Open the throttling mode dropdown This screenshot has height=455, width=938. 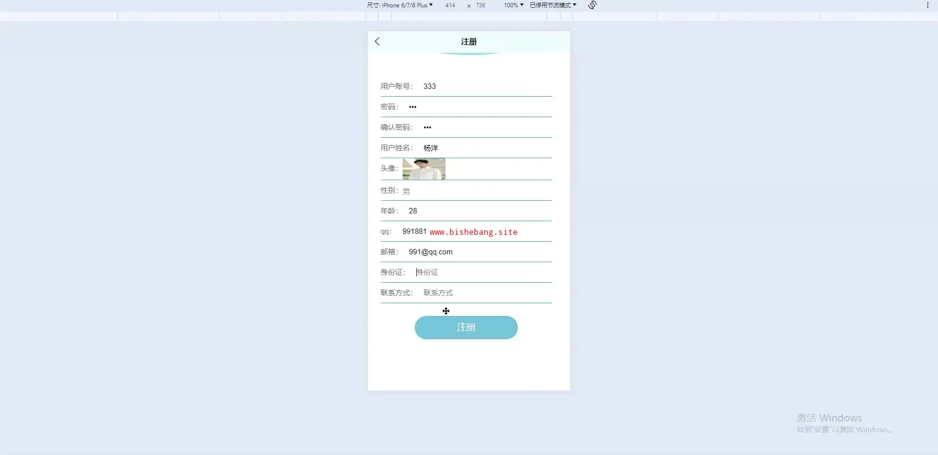pos(553,5)
